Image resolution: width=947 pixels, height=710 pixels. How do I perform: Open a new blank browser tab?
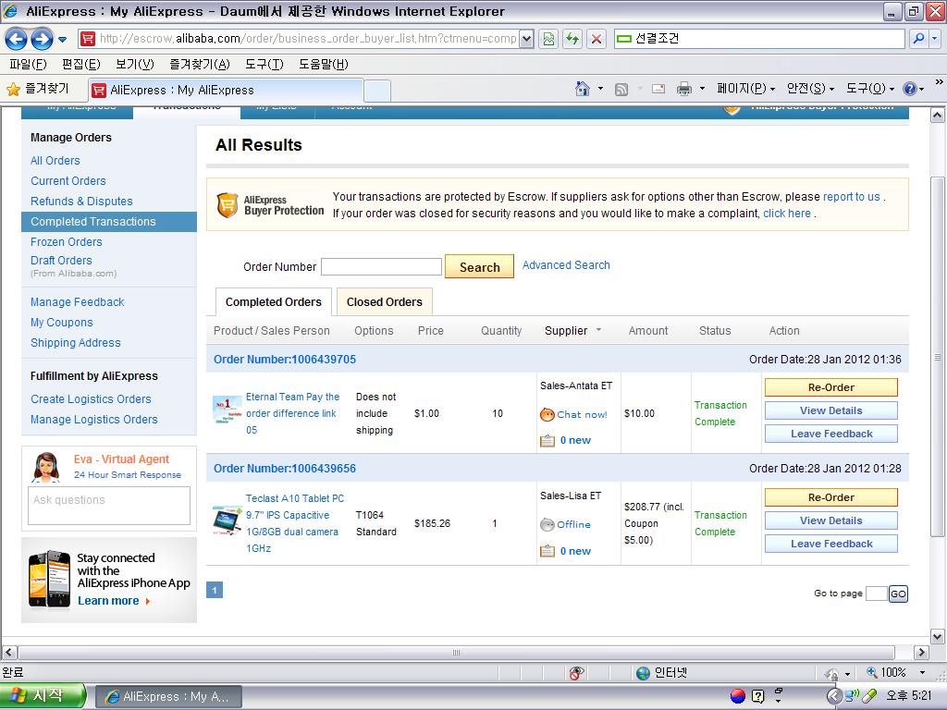pos(377,91)
